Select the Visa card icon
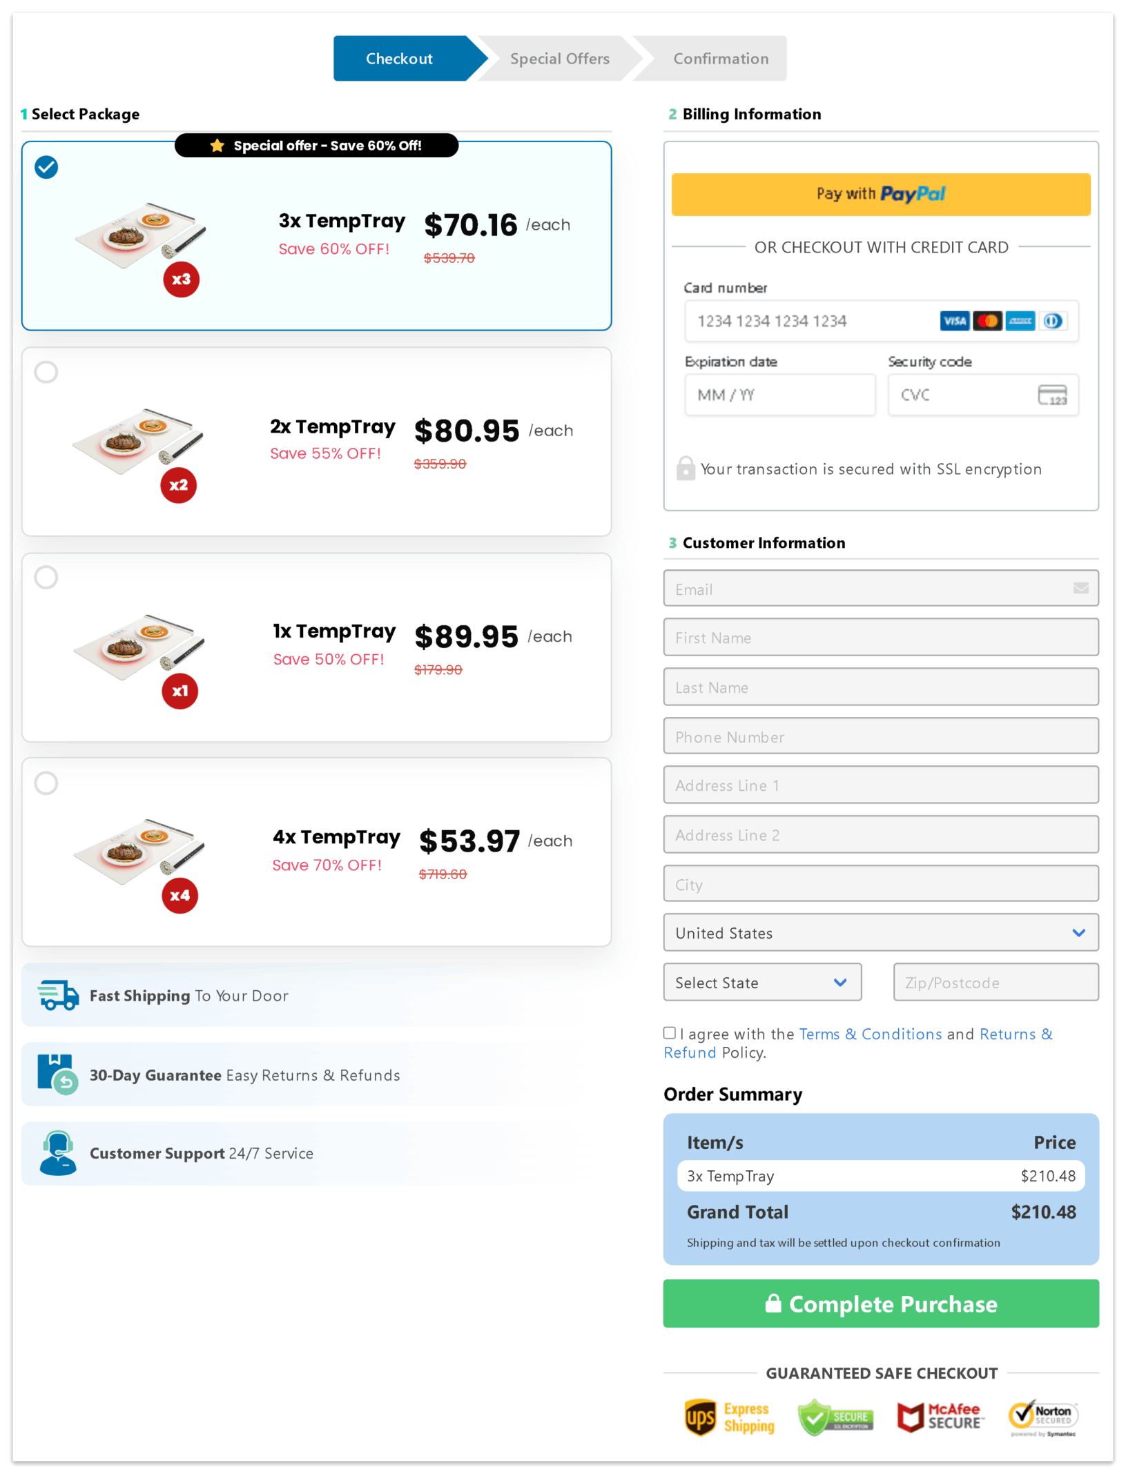 point(955,320)
